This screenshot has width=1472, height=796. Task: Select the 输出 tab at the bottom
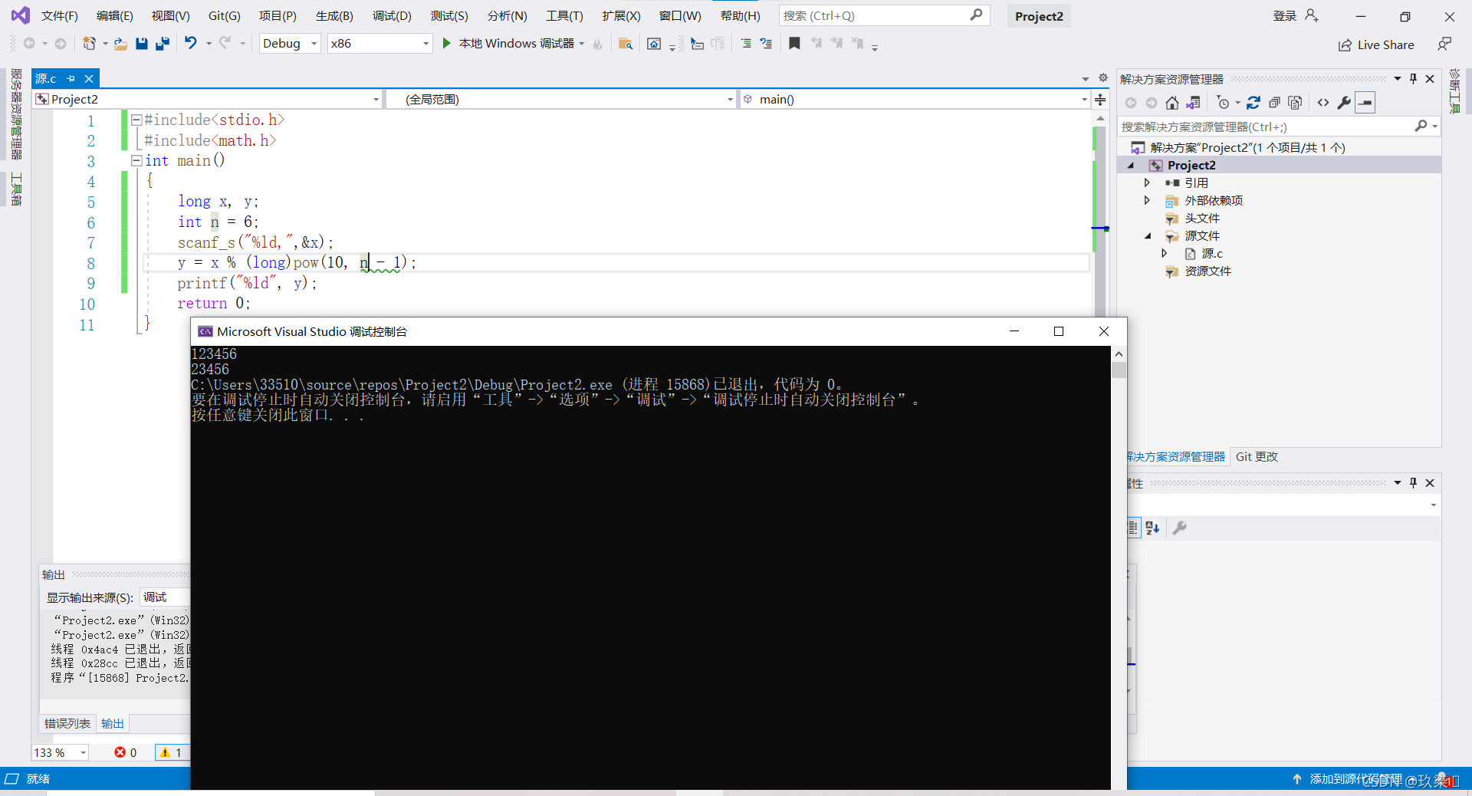coord(113,724)
